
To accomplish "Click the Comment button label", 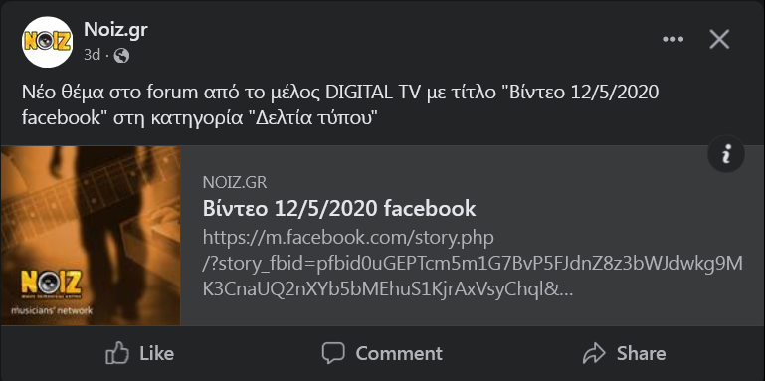I will [399, 353].
